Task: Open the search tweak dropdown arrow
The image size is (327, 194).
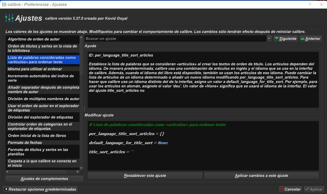Action: pos(269,39)
